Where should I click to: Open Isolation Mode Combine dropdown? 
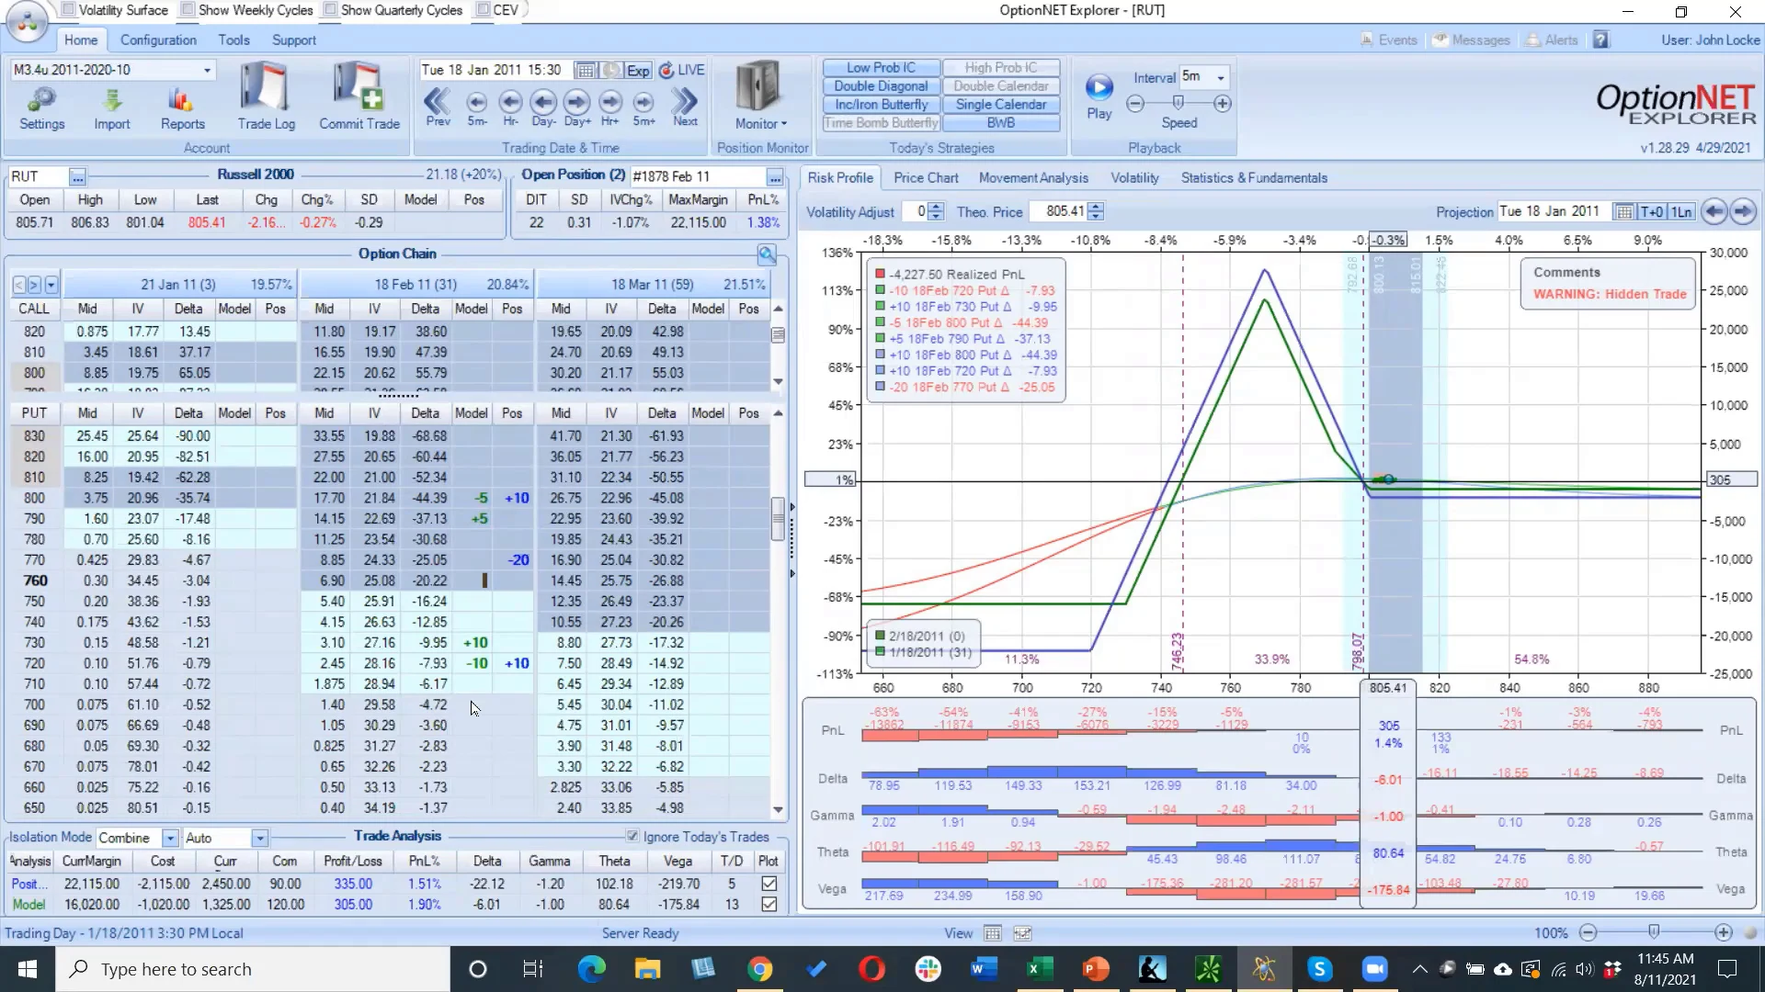(x=170, y=839)
